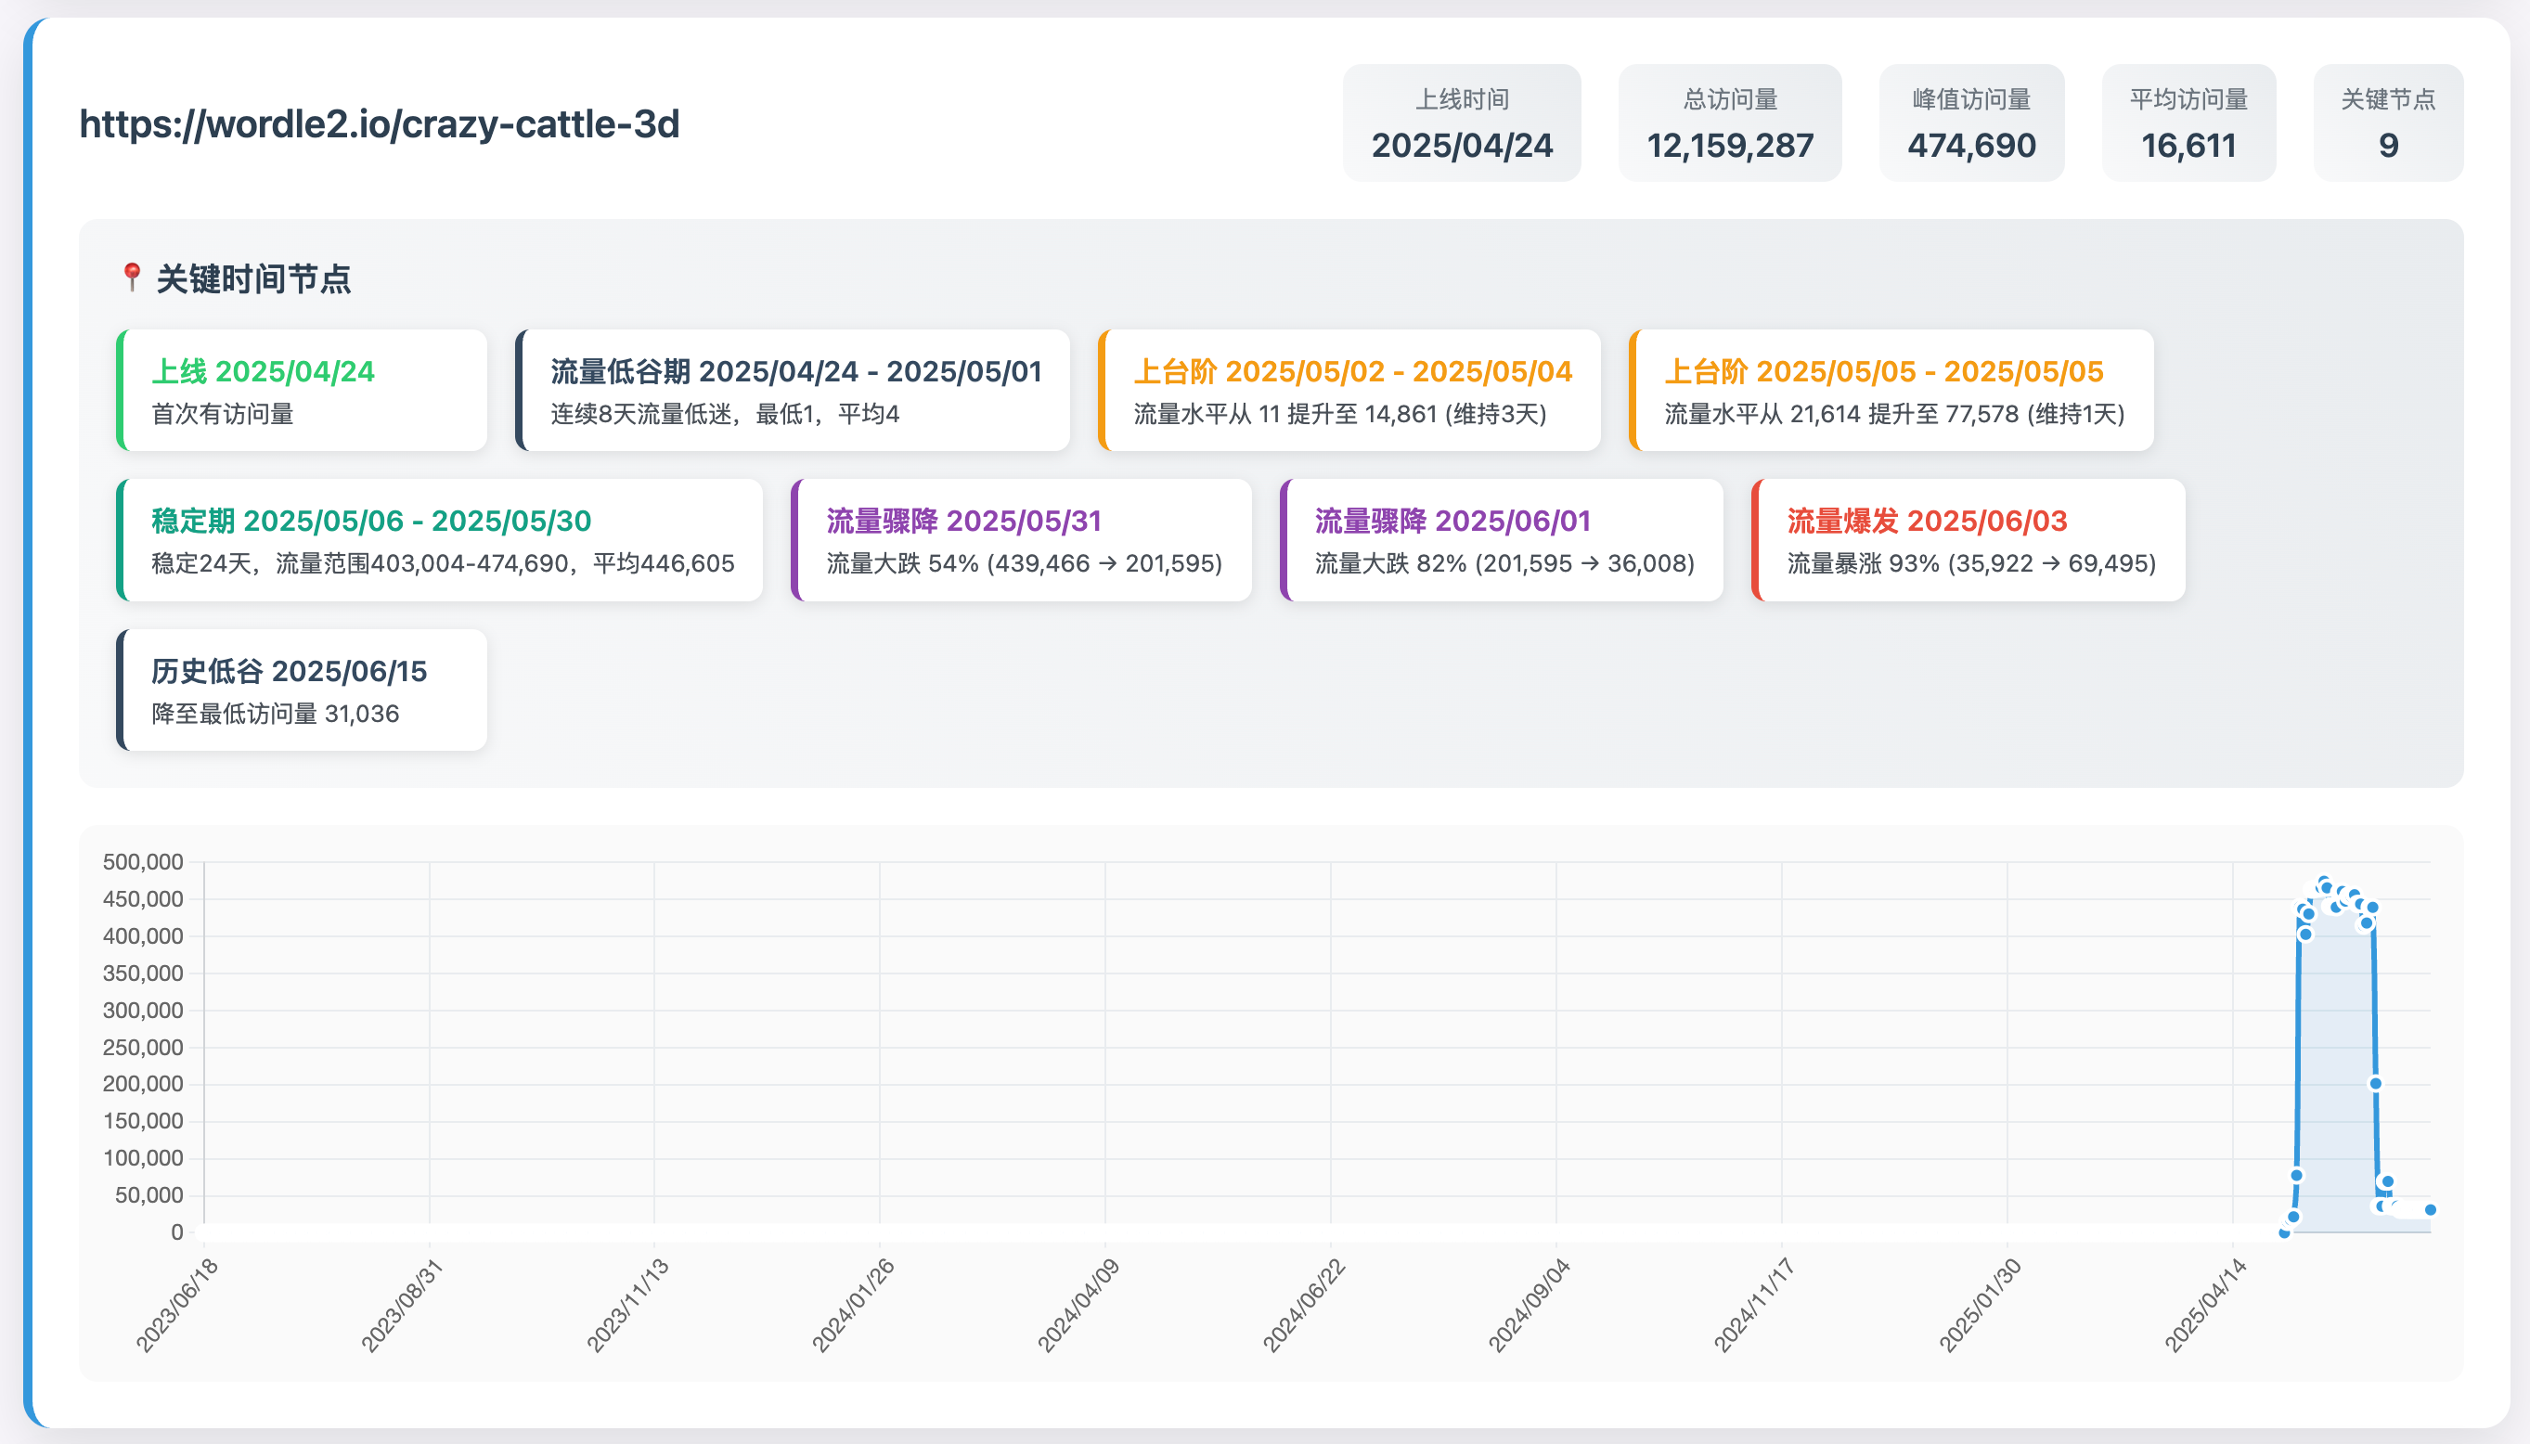The height and width of the screenshot is (1444, 2530).
Task: Click the 流量骤降 2025/06/01 card
Action: [x=1502, y=540]
